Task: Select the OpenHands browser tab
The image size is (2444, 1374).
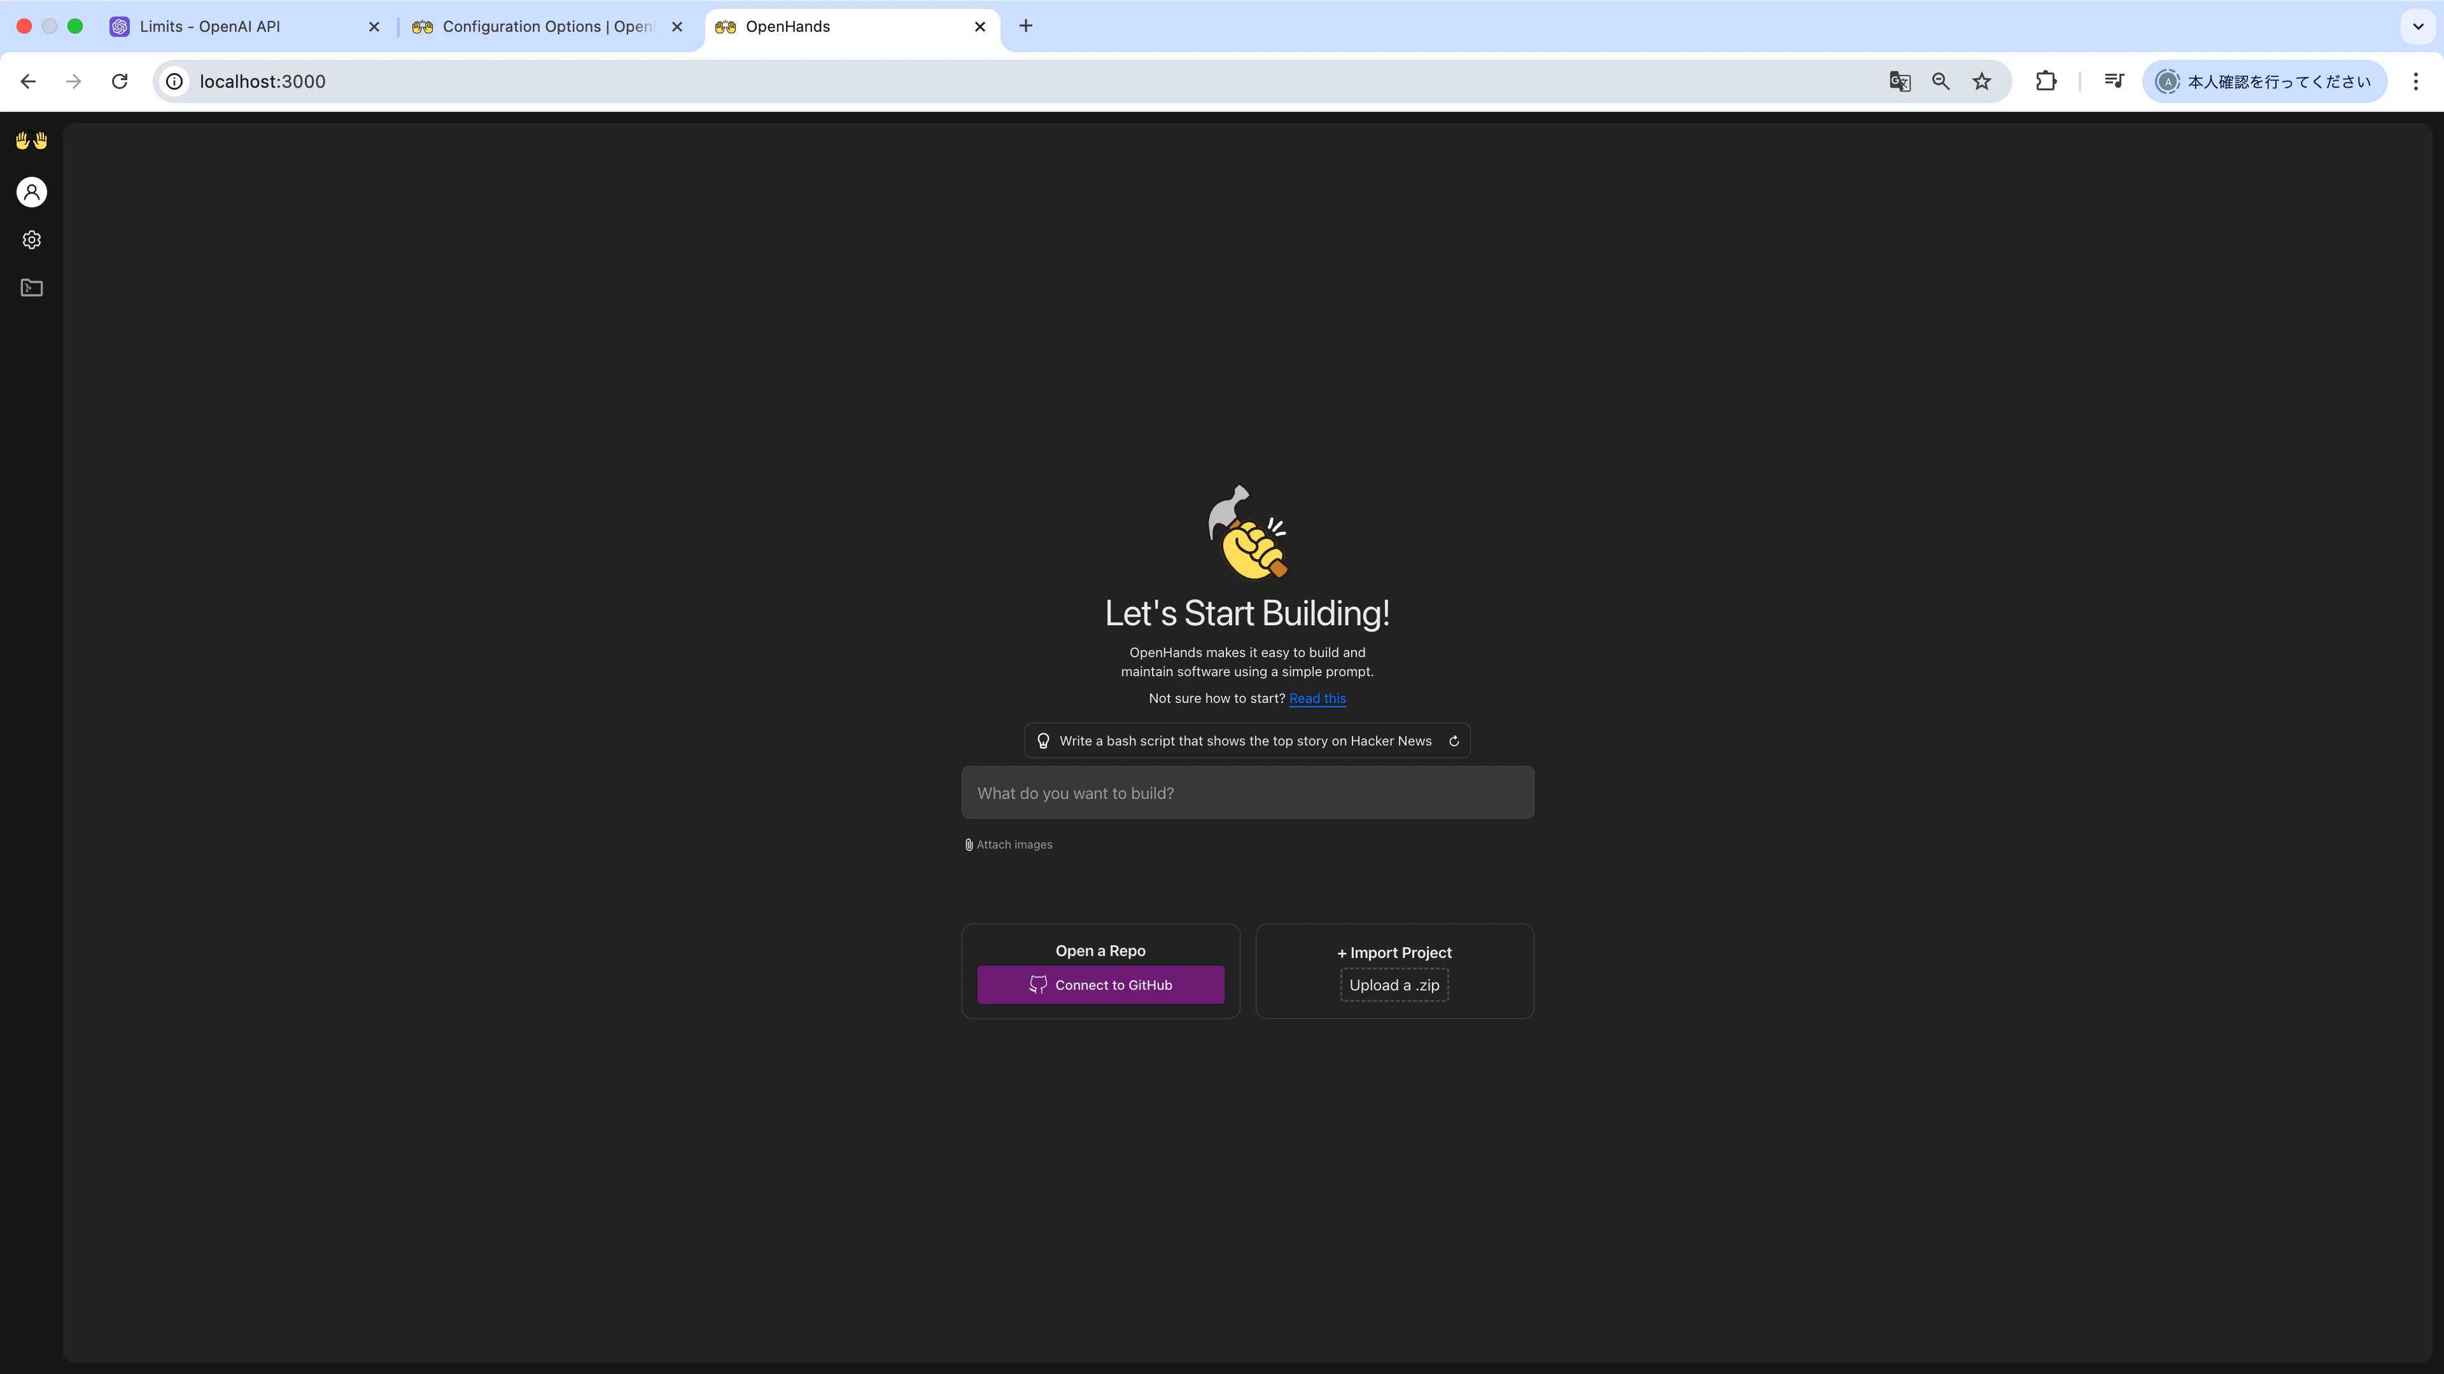Action: click(x=851, y=27)
